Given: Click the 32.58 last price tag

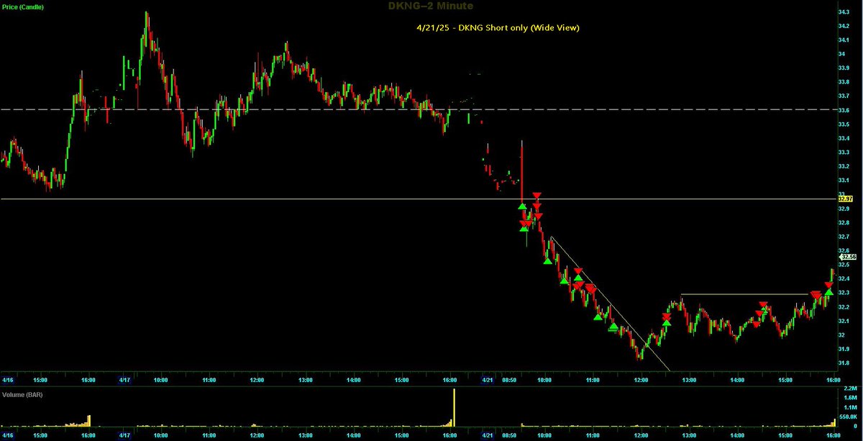Looking at the screenshot, I should 849,256.
